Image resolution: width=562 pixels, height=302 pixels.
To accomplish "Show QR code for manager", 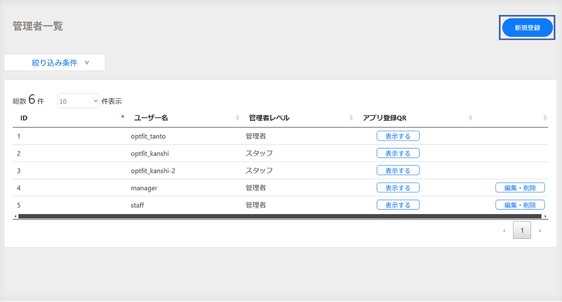I will pos(398,188).
